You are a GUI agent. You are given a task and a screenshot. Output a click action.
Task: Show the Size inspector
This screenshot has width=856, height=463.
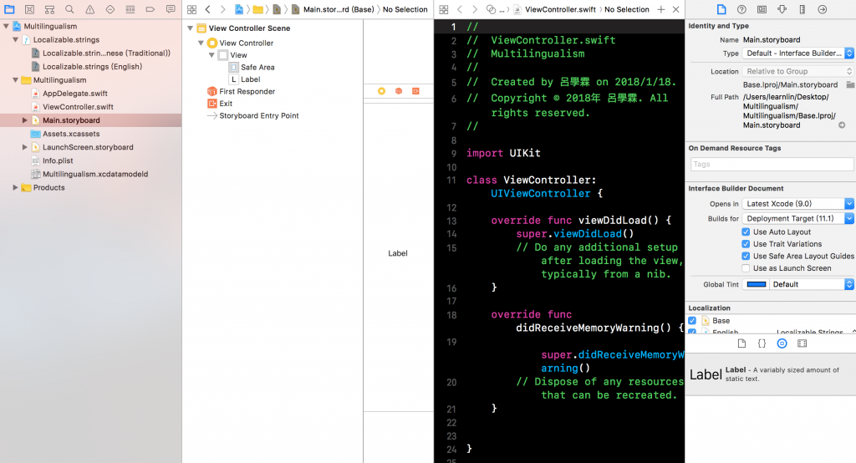point(802,9)
